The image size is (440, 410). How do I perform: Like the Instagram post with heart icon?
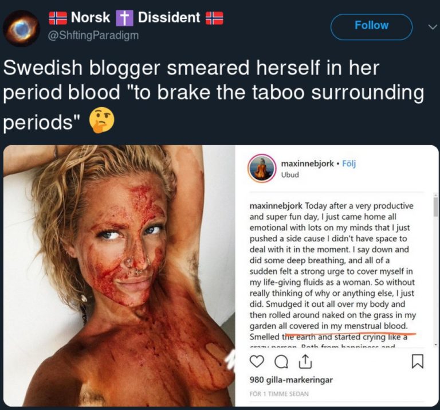[x=257, y=362]
